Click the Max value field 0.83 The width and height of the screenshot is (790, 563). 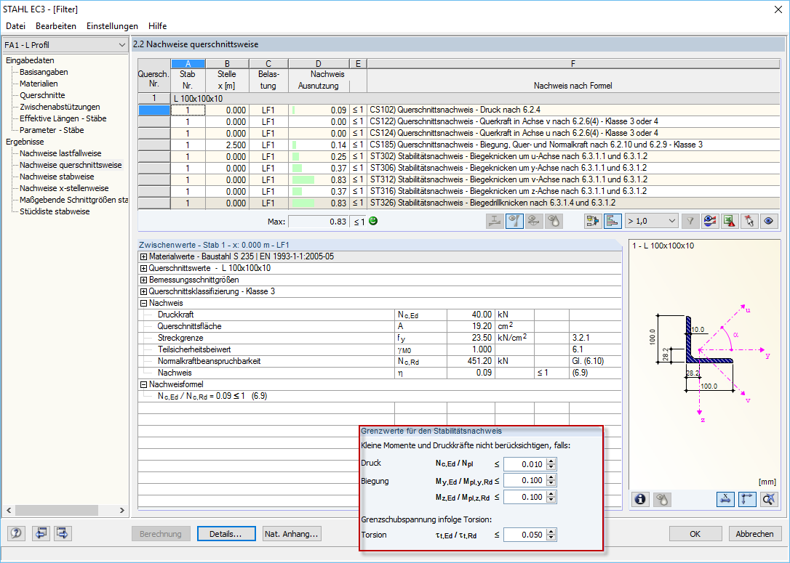click(x=319, y=222)
